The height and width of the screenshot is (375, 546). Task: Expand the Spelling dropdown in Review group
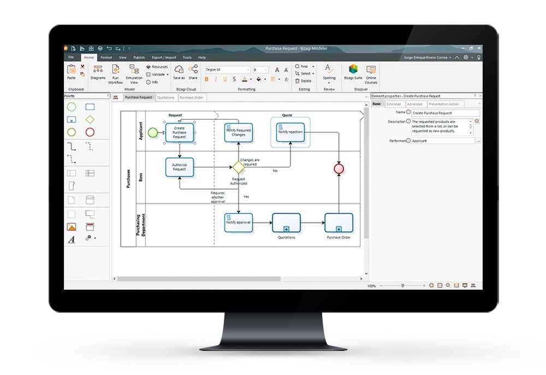329,83
